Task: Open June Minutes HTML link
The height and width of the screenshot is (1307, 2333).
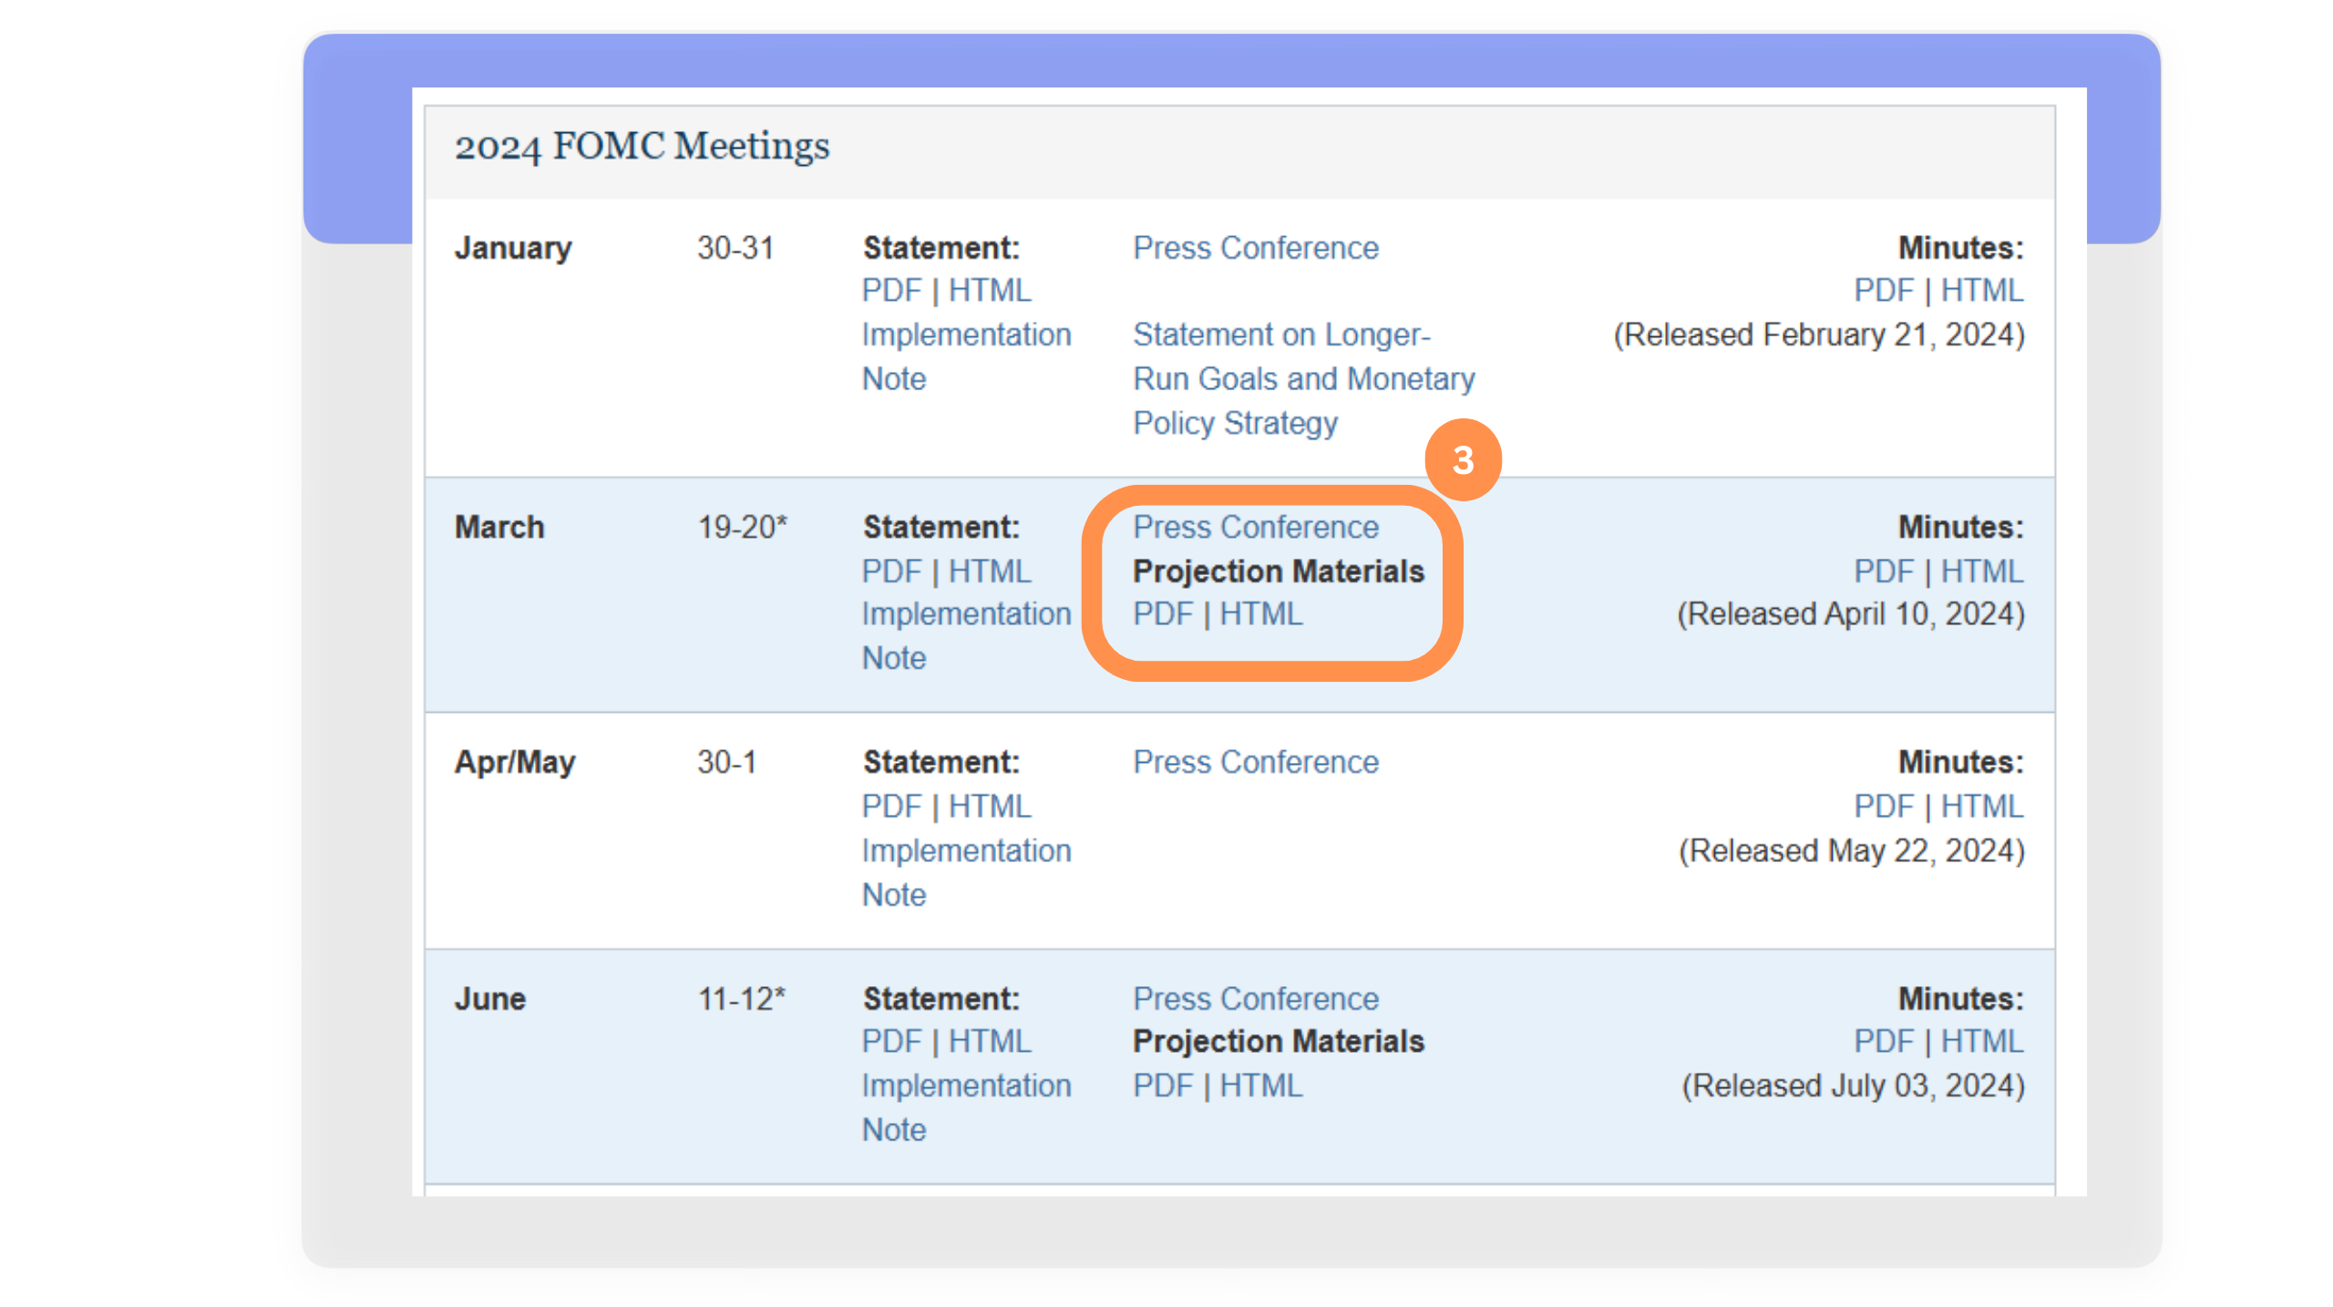Action: click(1982, 1042)
